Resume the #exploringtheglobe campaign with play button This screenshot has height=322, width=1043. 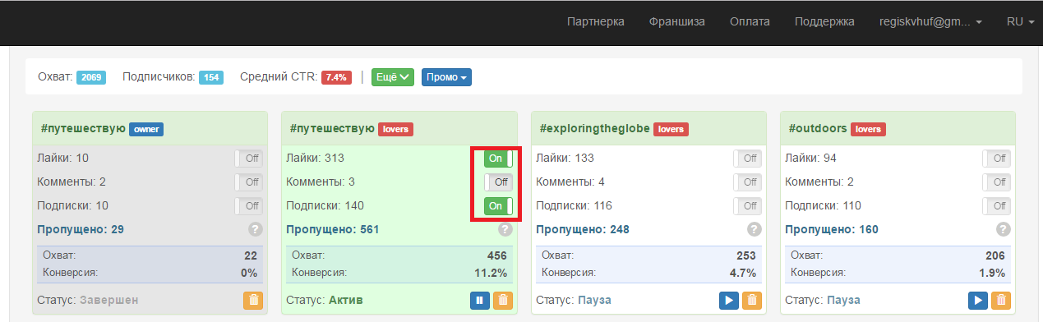tap(729, 301)
